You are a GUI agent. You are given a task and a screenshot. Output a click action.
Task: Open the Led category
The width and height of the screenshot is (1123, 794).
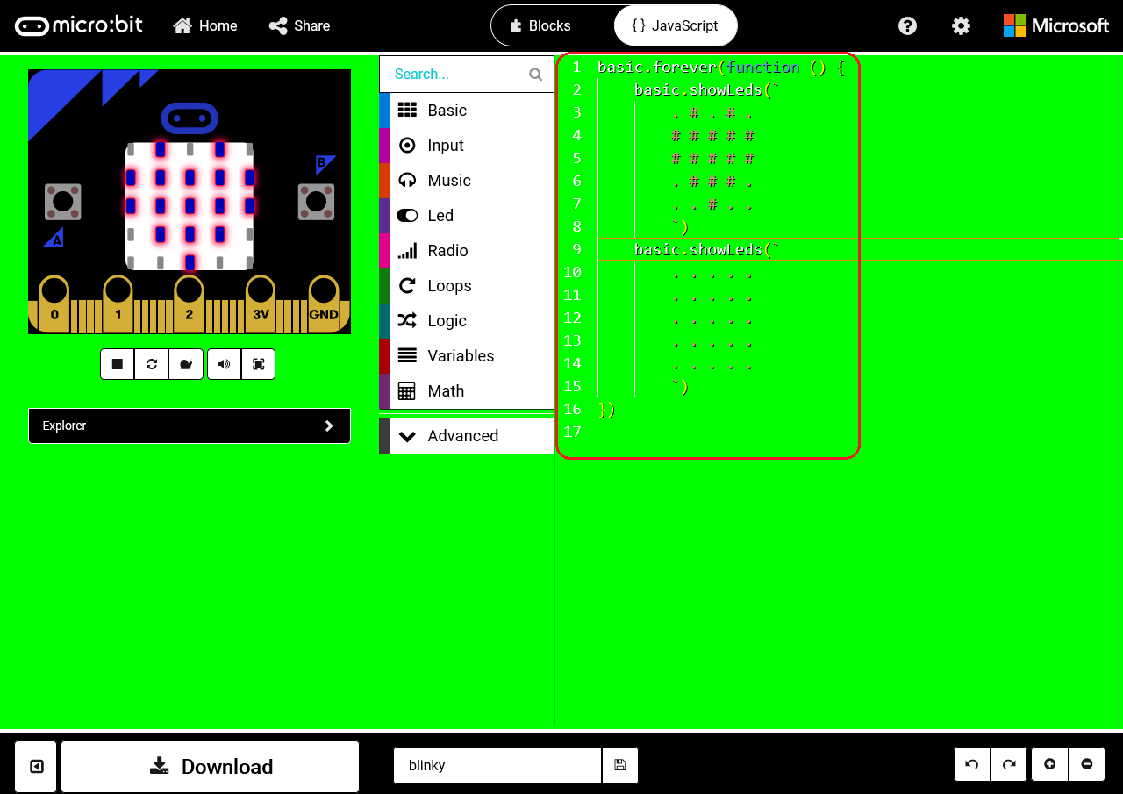pos(440,215)
